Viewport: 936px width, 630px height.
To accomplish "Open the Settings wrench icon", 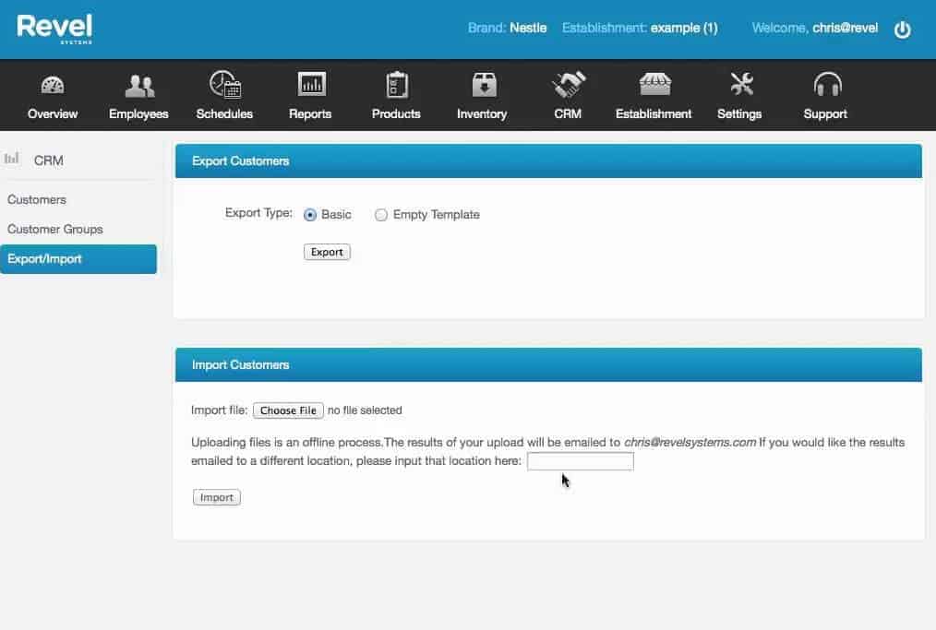I will 740,84.
